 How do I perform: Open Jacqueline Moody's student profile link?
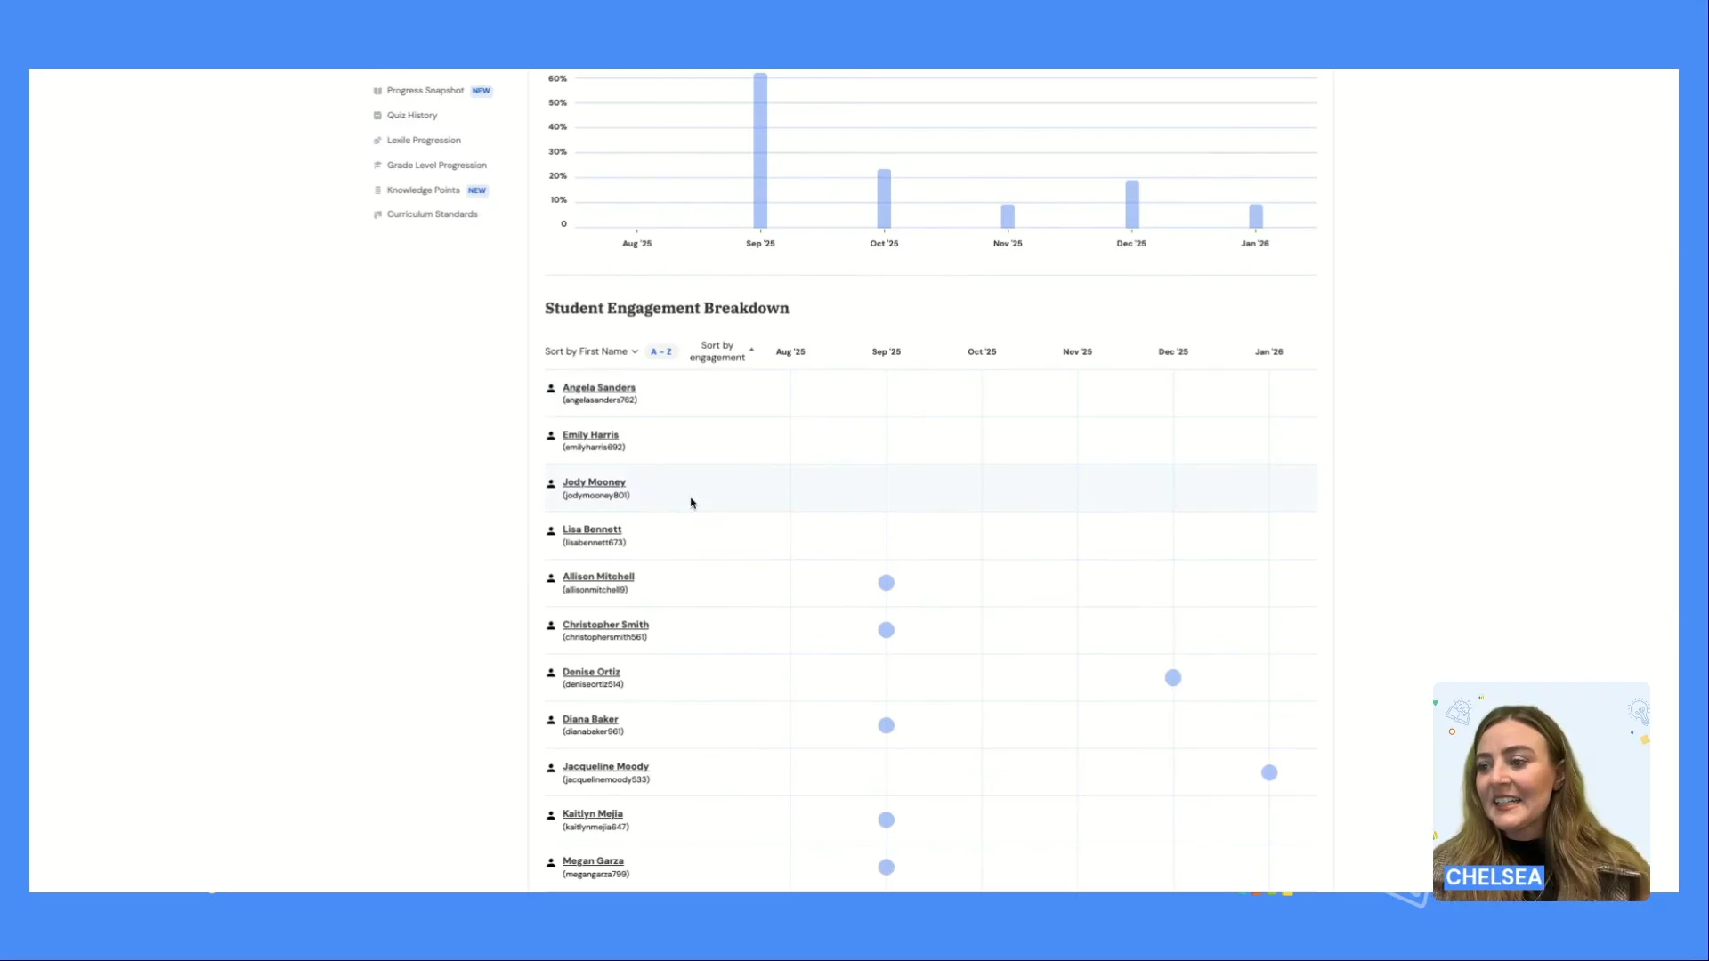click(x=605, y=766)
